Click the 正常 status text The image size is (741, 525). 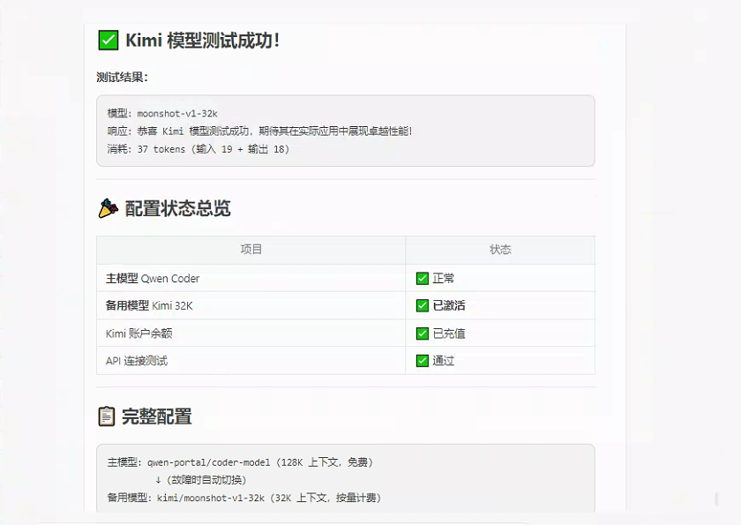443,278
